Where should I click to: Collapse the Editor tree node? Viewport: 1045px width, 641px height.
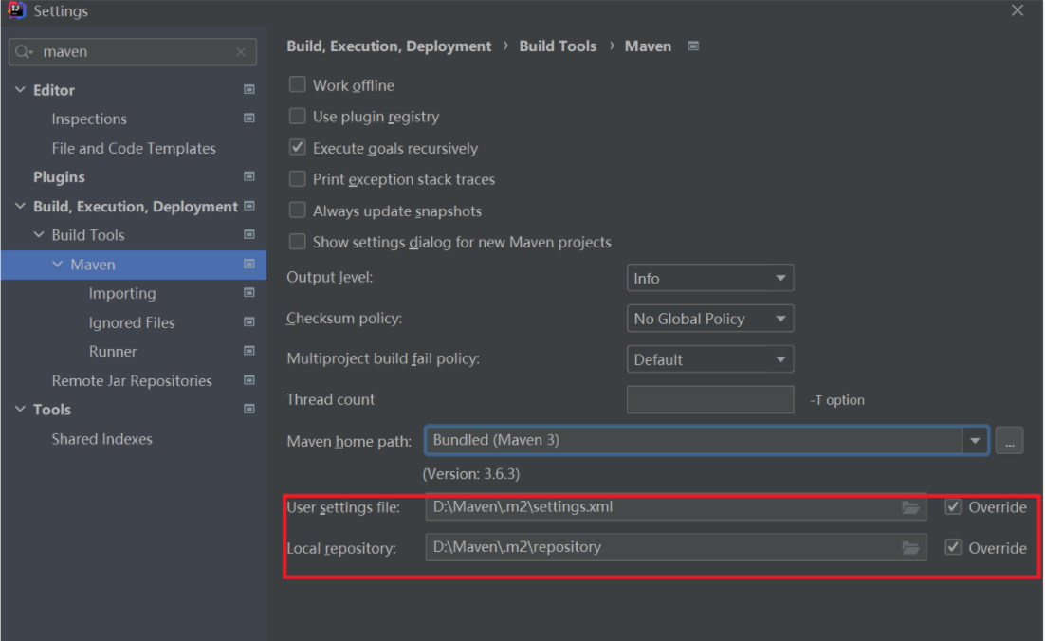(20, 89)
